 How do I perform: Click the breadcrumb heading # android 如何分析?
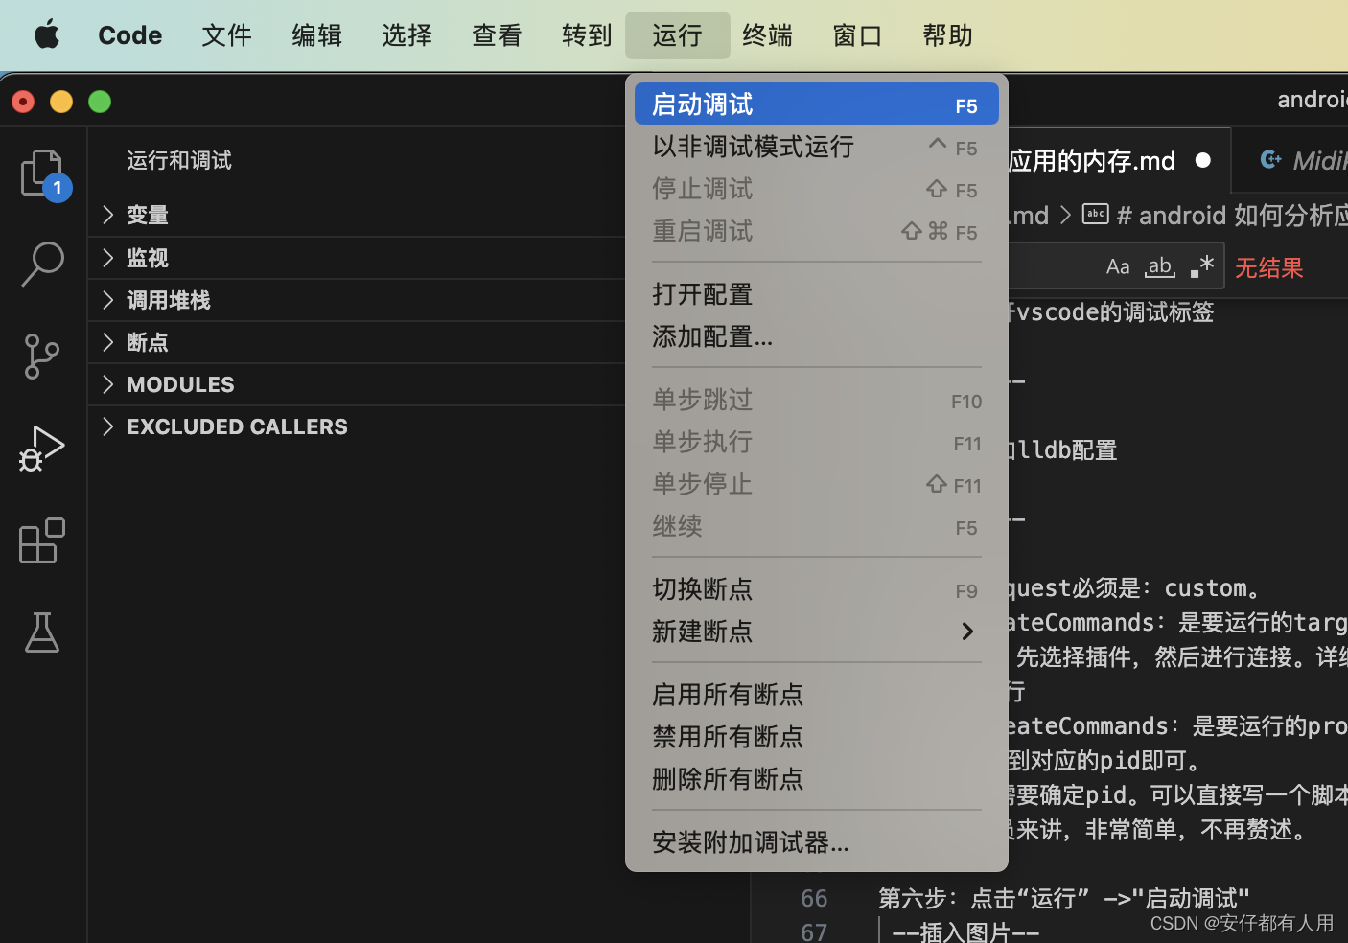(1231, 215)
